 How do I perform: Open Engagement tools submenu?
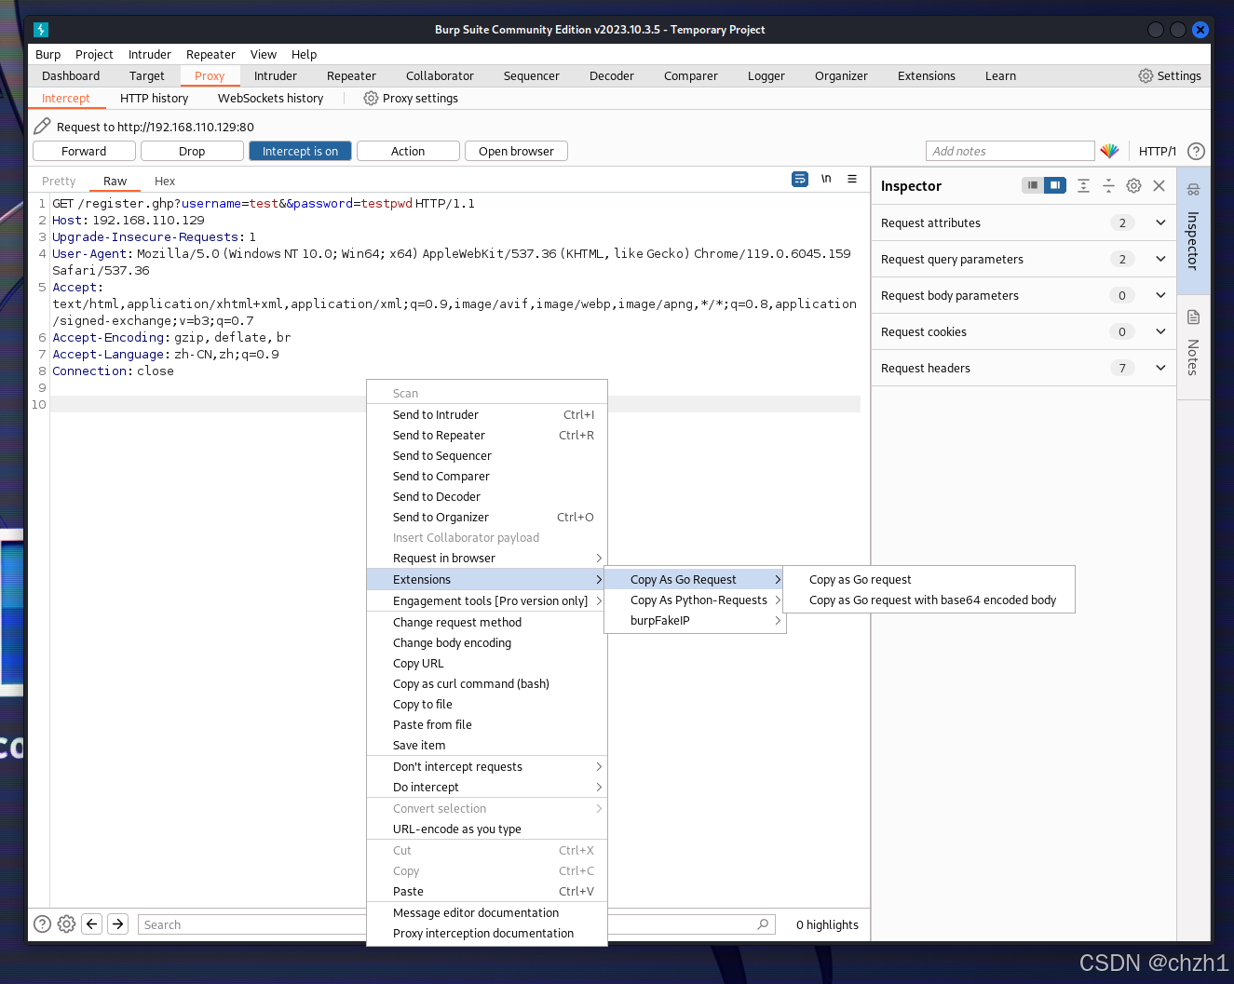click(487, 601)
